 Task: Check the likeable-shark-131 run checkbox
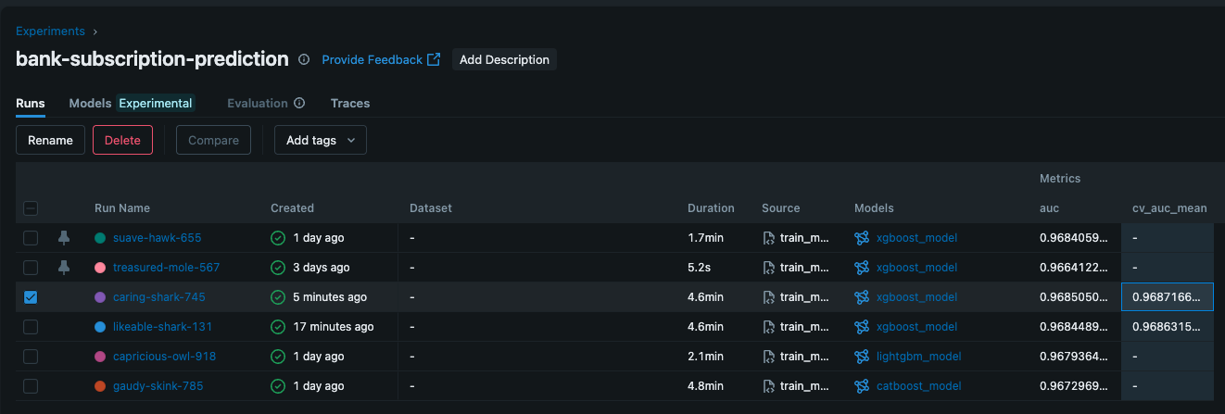(31, 327)
